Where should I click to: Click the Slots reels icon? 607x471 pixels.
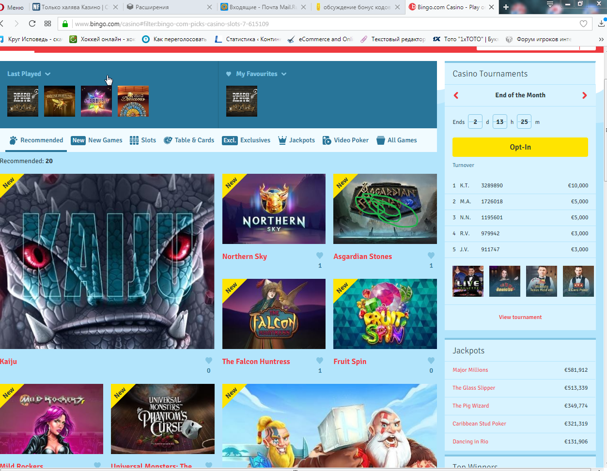coord(134,140)
